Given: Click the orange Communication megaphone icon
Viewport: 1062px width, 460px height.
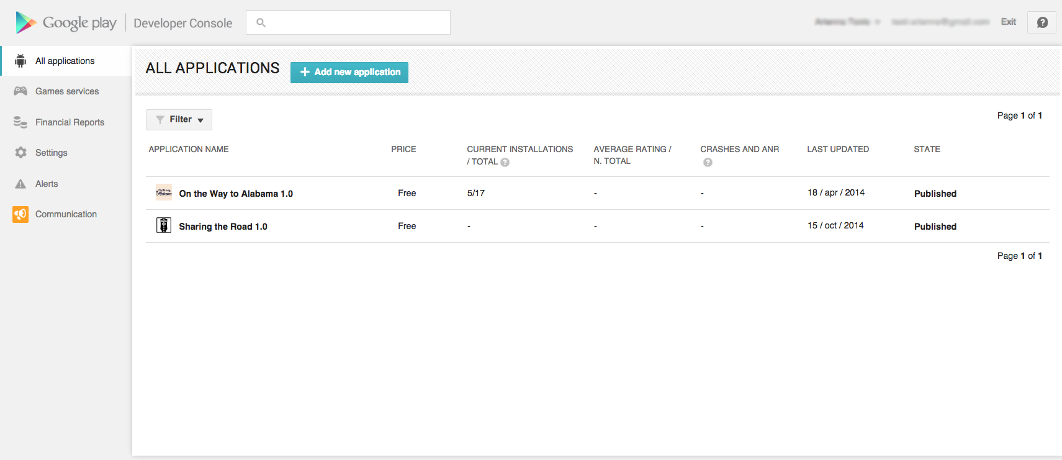Looking at the screenshot, I should (20, 214).
